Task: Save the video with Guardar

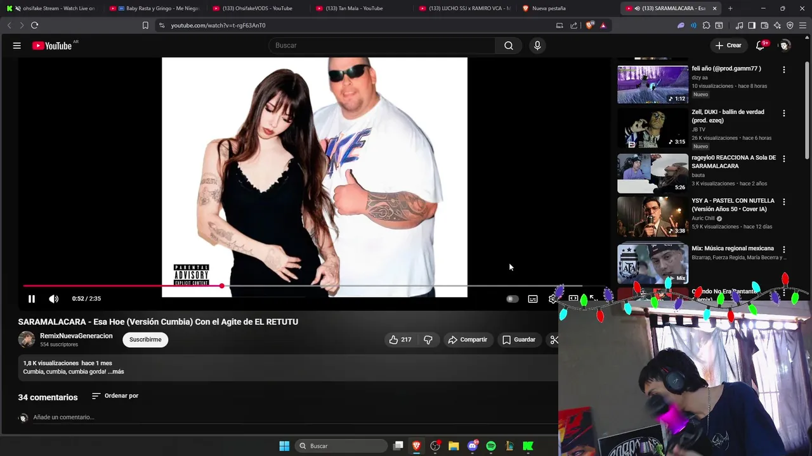Action: point(519,339)
